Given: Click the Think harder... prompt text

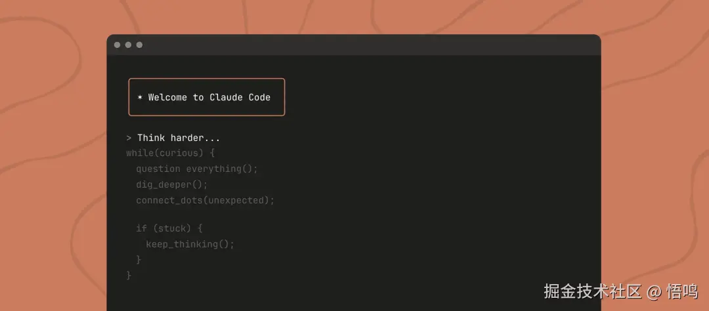Looking at the screenshot, I should click(179, 138).
